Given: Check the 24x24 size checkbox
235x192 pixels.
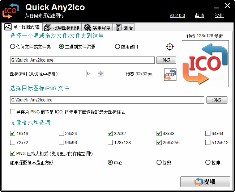Looking at the screenshot, I should (61, 133).
